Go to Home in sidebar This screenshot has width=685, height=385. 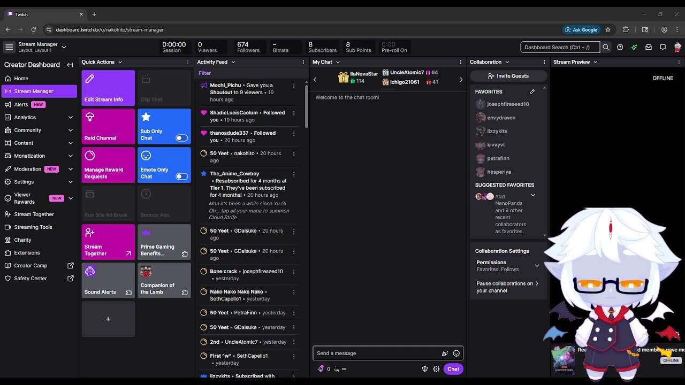pyautogui.click(x=39, y=78)
